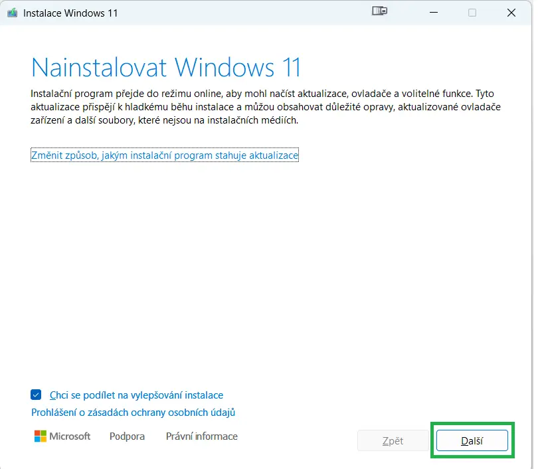Close the Instalace Windows 11 window
538x469 pixels.
(511, 13)
